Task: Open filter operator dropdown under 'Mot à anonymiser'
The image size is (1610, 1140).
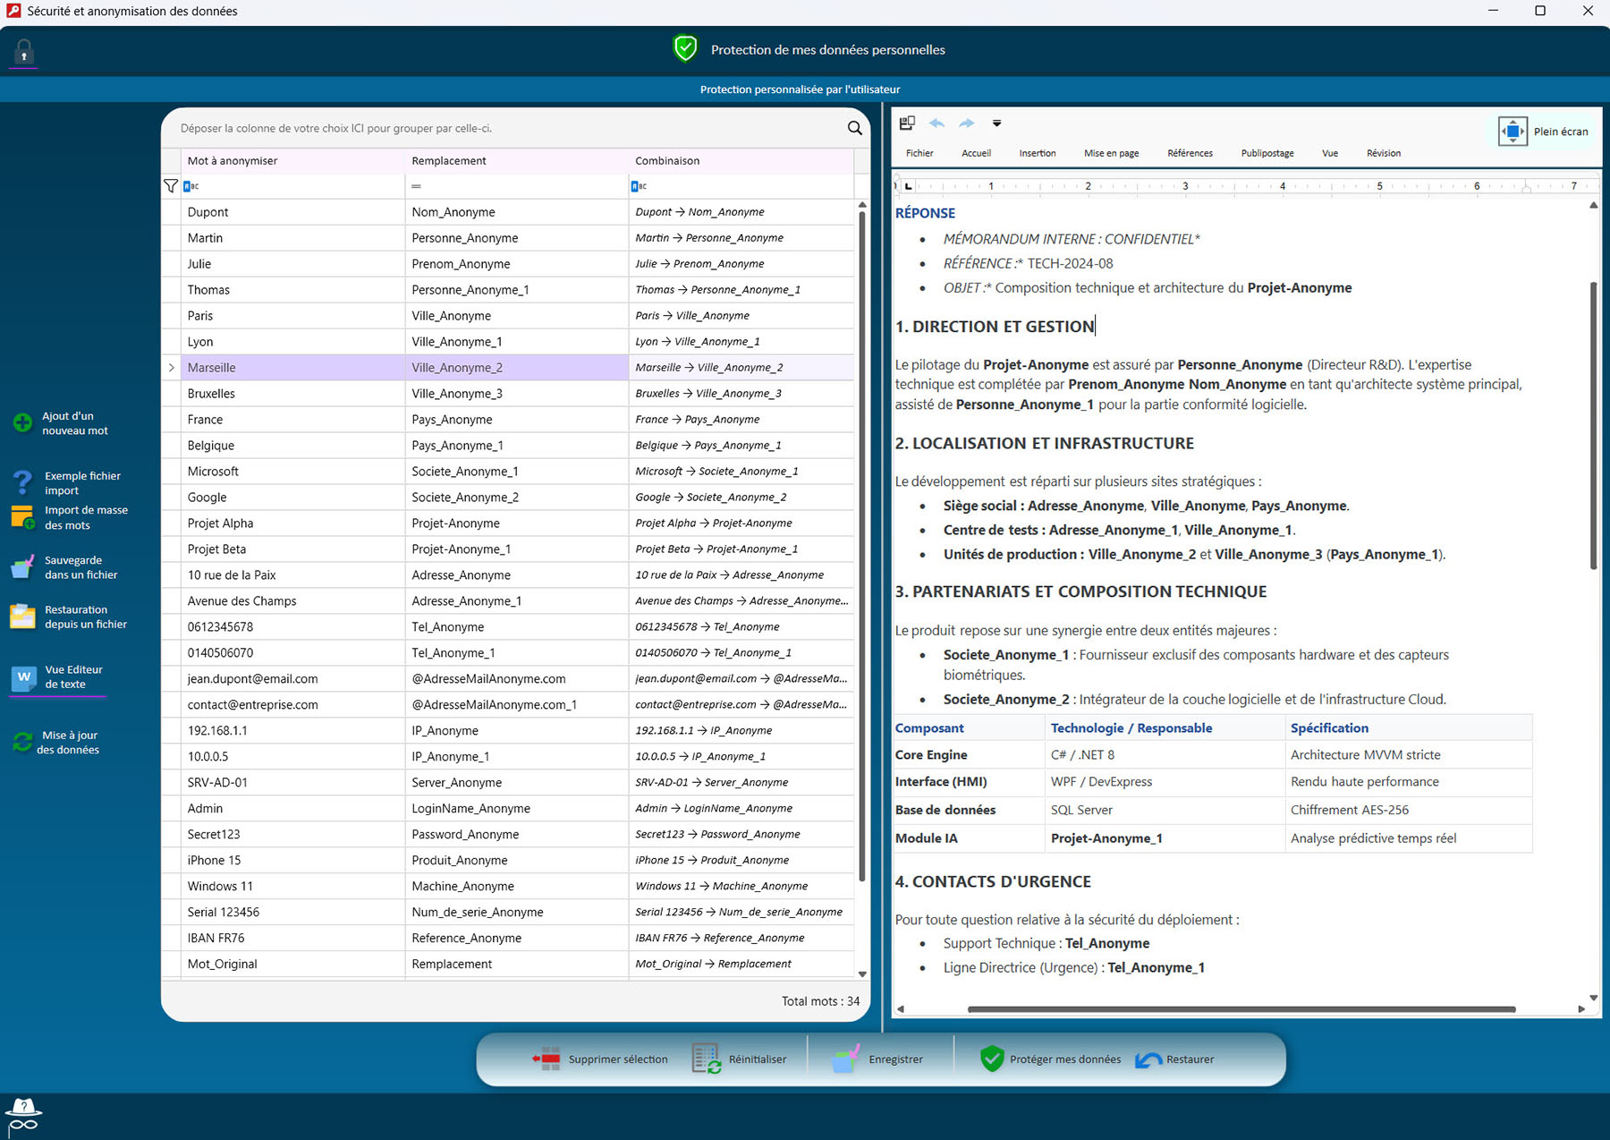Action: pos(191,186)
